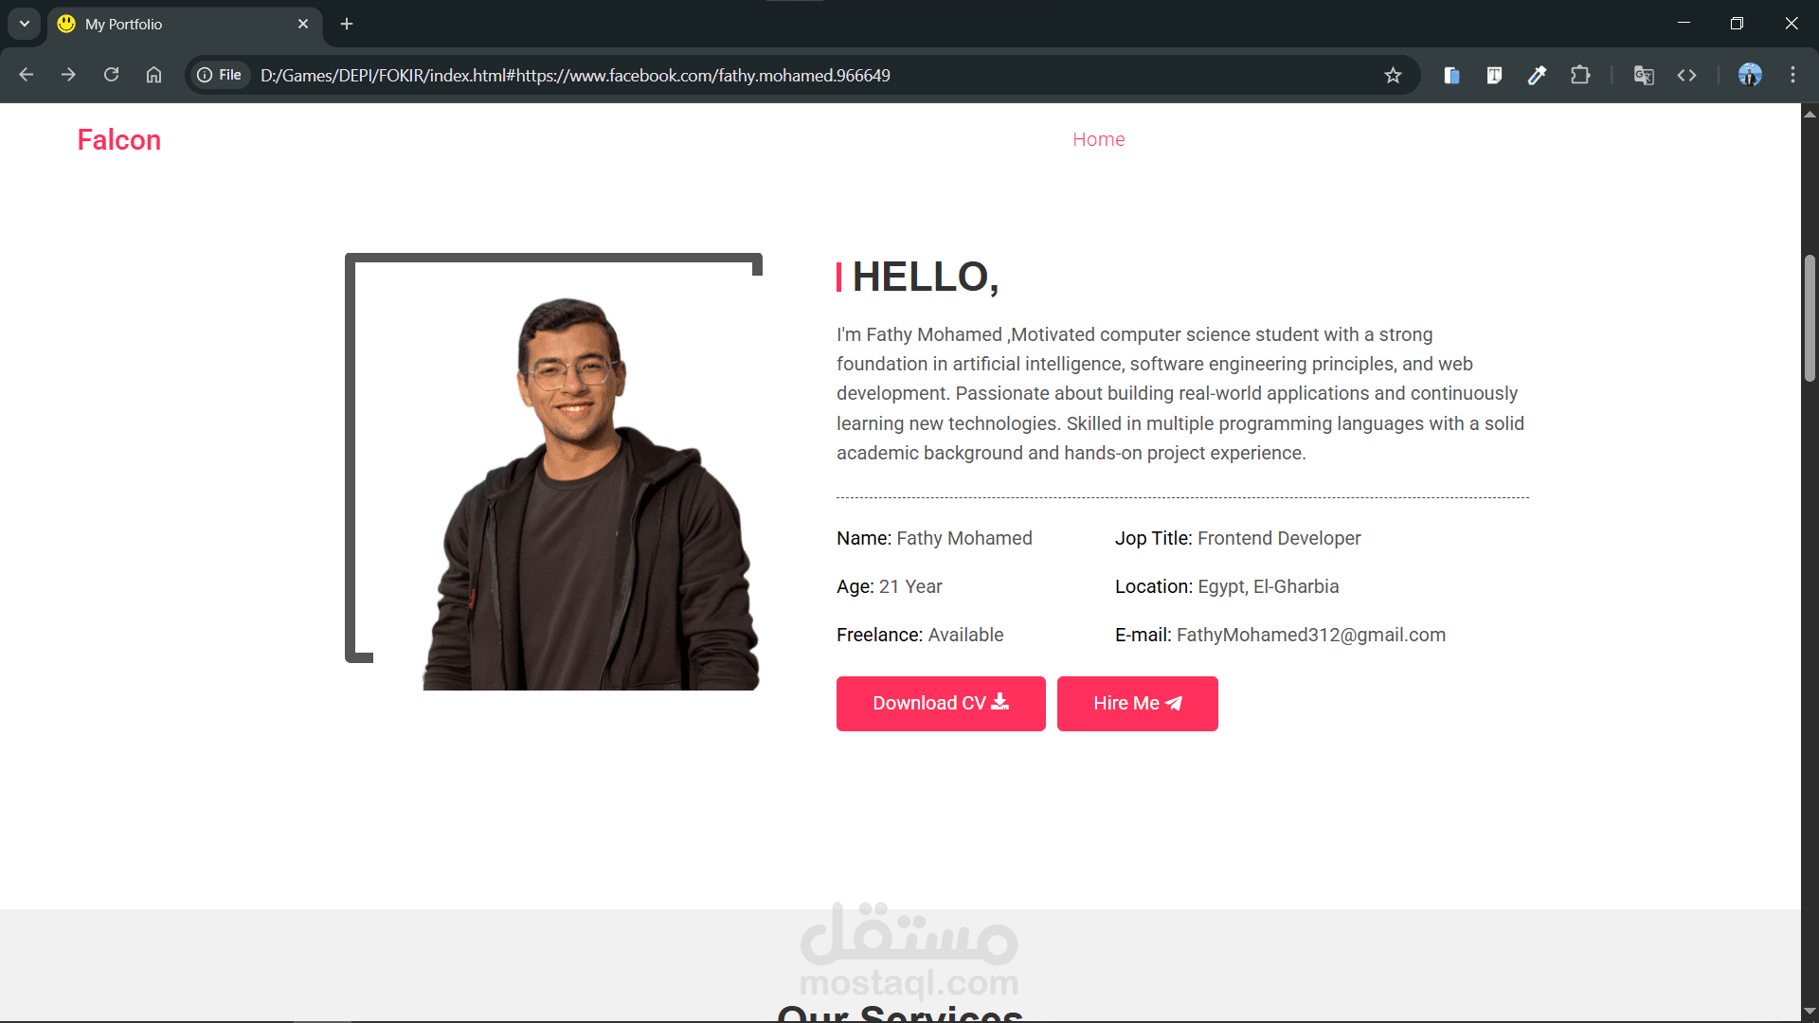The width and height of the screenshot is (1819, 1023).
Task: Open the Google Translate extension icon
Action: 1644,75
